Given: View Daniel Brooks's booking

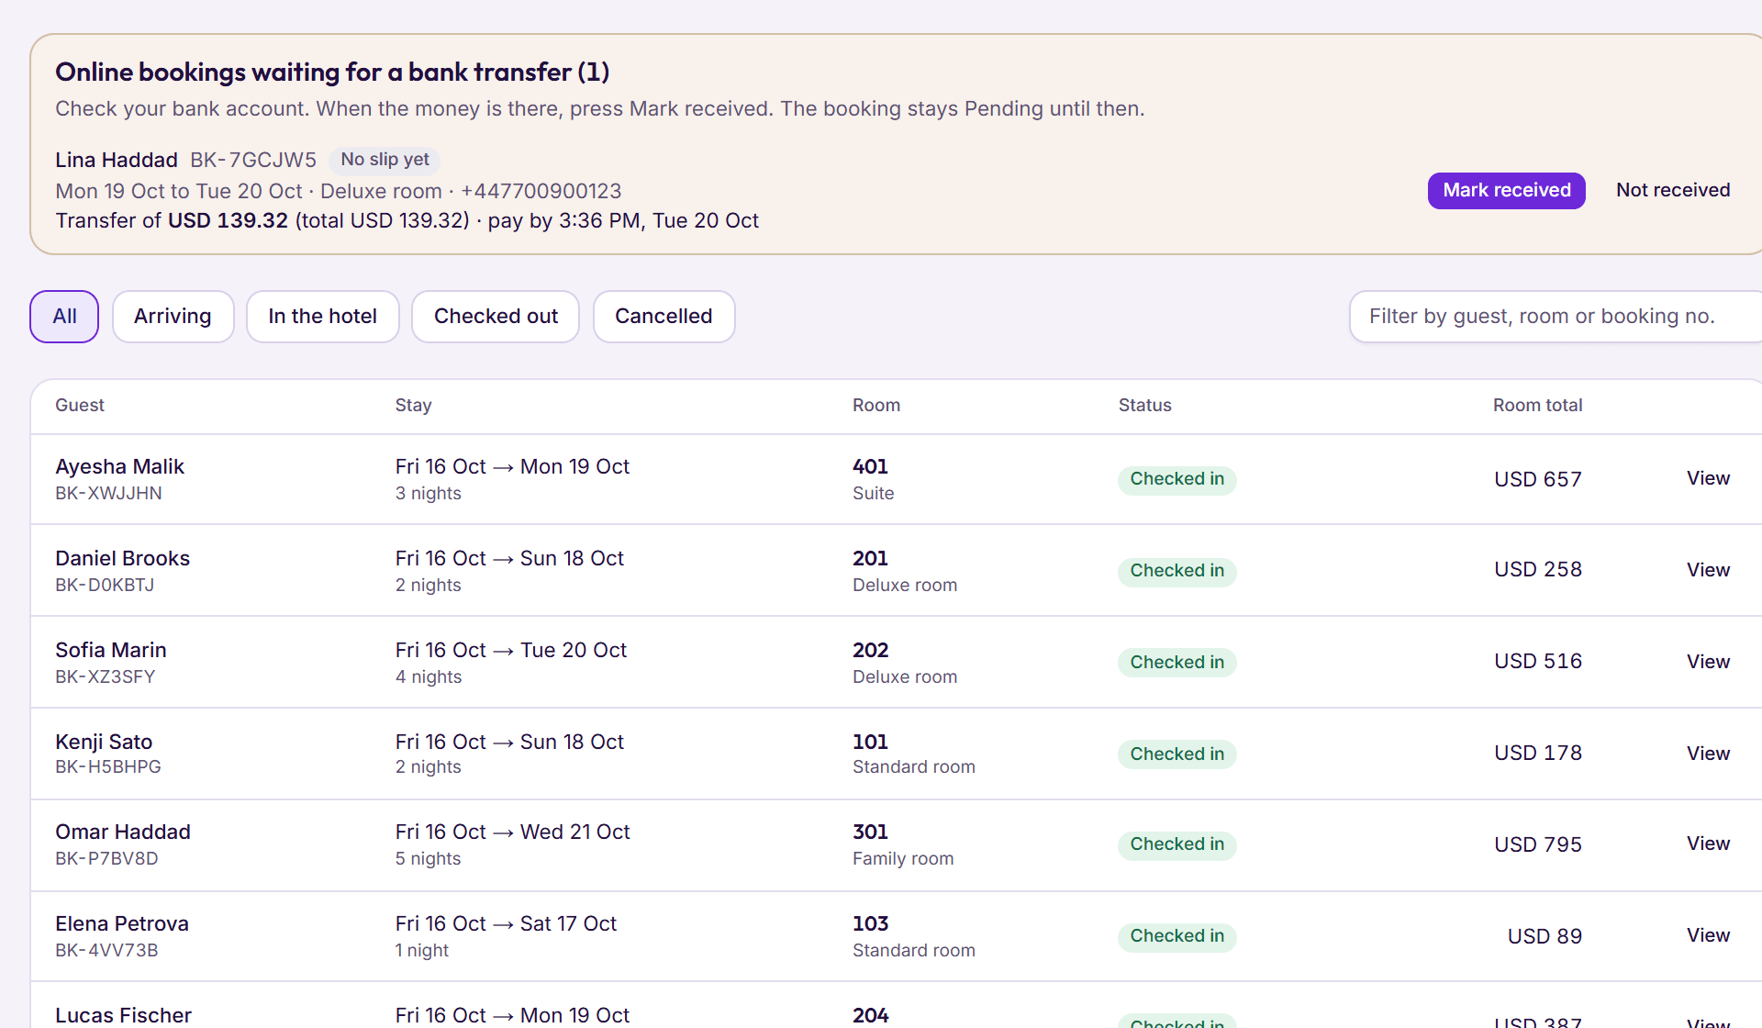Looking at the screenshot, I should tap(1708, 570).
